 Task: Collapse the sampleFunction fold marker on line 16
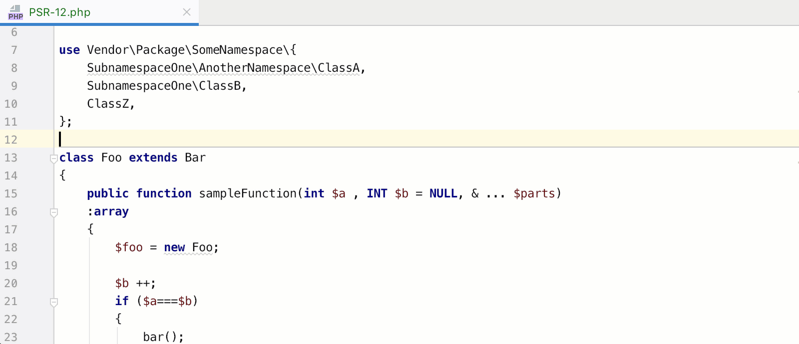click(x=54, y=213)
